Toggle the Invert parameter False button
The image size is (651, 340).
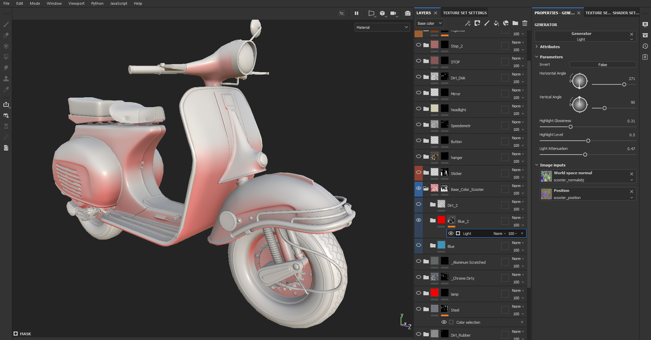pyautogui.click(x=602, y=64)
